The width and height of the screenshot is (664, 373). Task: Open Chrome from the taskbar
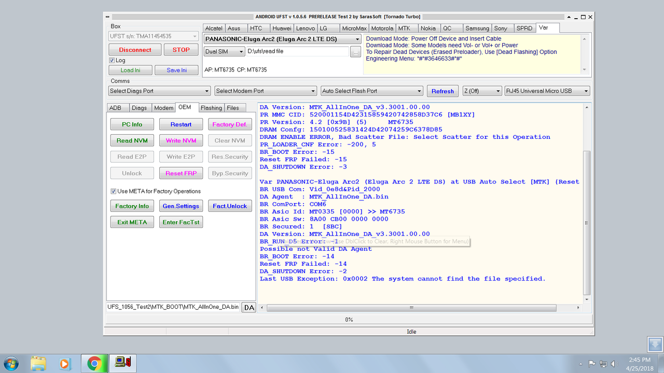click(94, 364)
